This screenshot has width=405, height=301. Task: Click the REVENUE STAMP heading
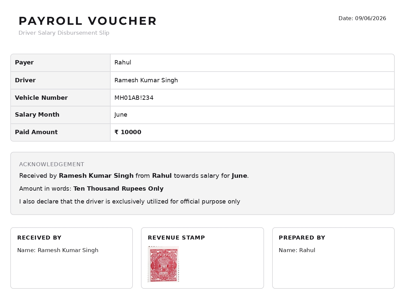176,238
